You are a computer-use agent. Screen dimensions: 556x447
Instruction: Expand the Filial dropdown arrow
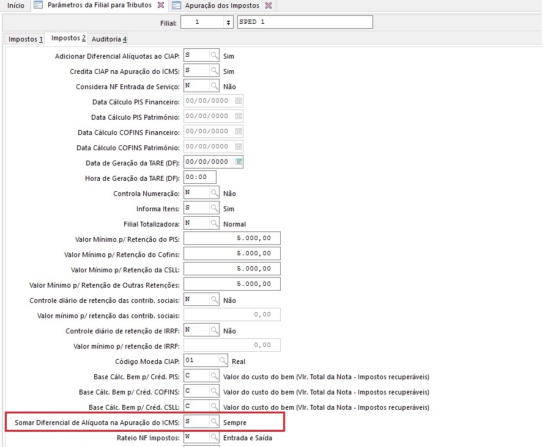point(228,23)
